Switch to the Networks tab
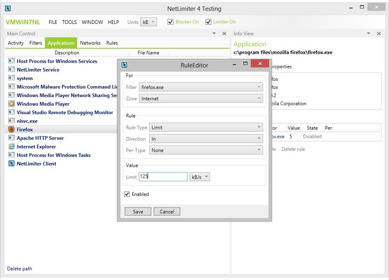This screenshot has width=389, height=280. click(x=90, y=43)
